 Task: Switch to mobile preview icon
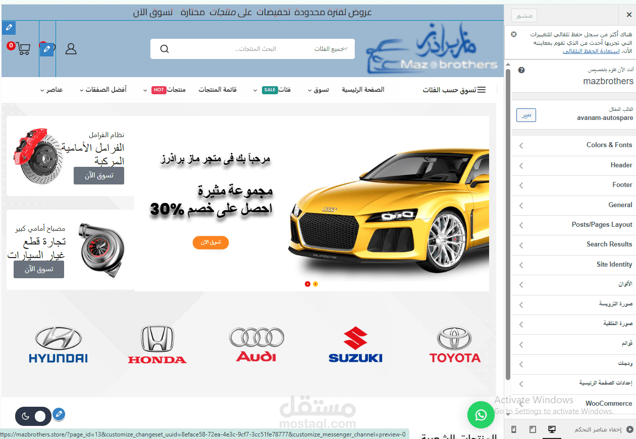pos(514,429)
